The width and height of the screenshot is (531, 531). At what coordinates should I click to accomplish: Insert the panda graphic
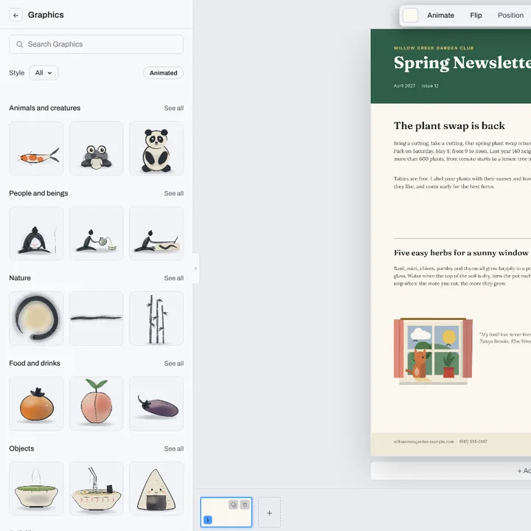(156, 148)
